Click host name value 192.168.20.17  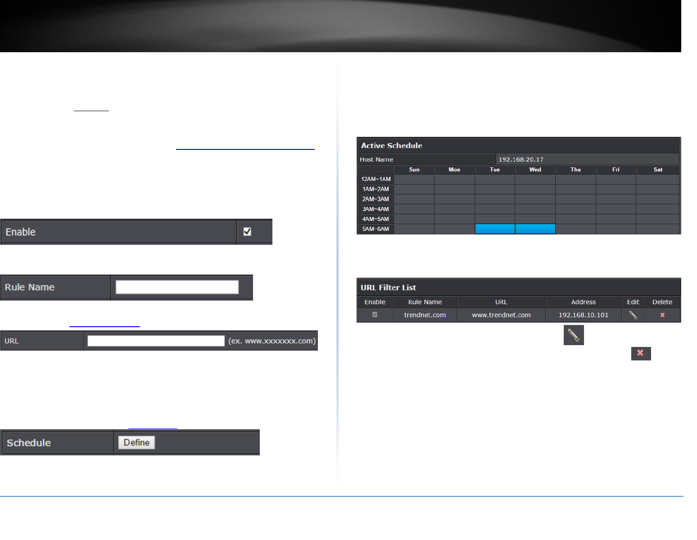click(x=521, y=159)
